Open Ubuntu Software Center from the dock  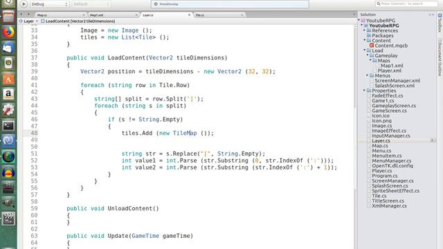(x=8, y=79)
